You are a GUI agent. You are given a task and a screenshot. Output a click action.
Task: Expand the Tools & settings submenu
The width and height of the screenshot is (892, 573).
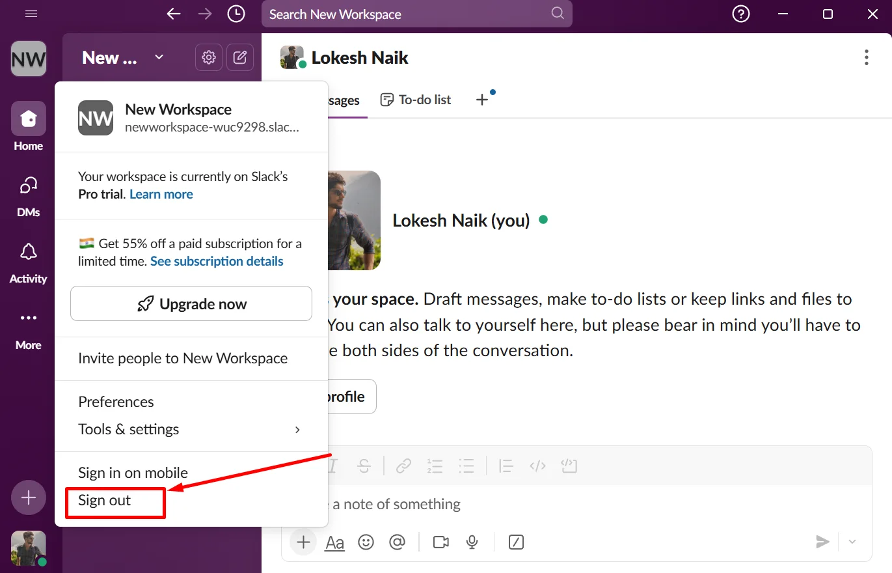tap(191, 429)
